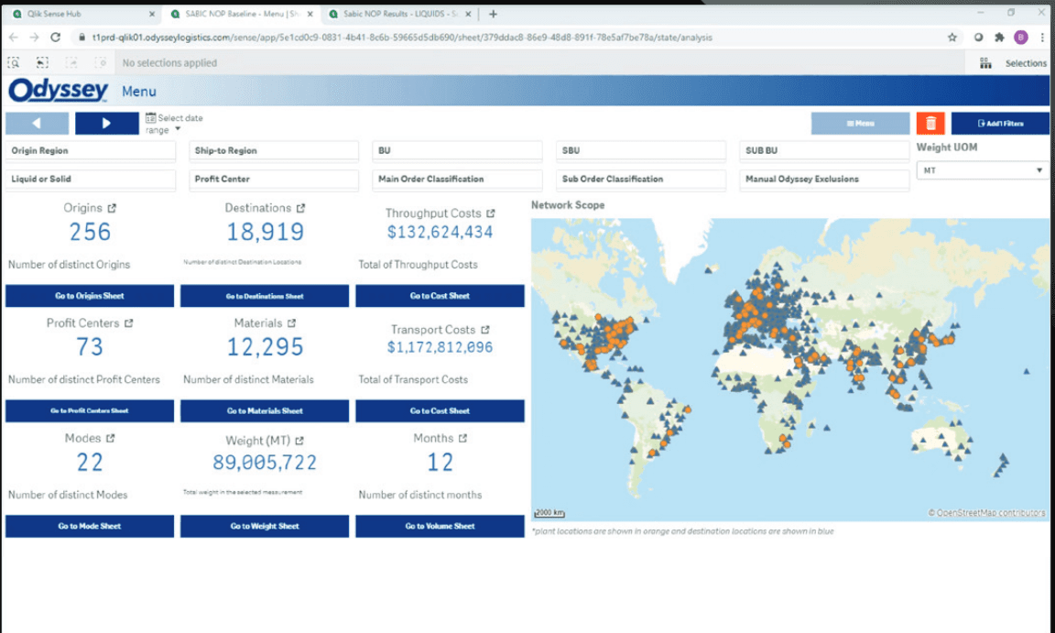Click the Selections tool grid icon
The width and height of the screenshot is (1055, 633).
pos(985,63)
